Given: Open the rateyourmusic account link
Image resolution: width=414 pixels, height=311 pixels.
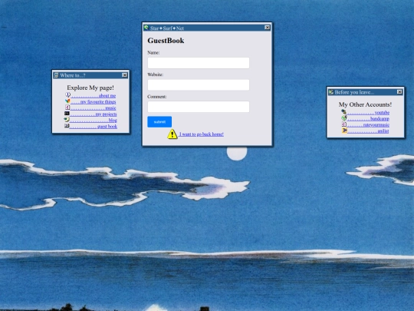Looking at the screenshot, I should [x=368, y=125].
